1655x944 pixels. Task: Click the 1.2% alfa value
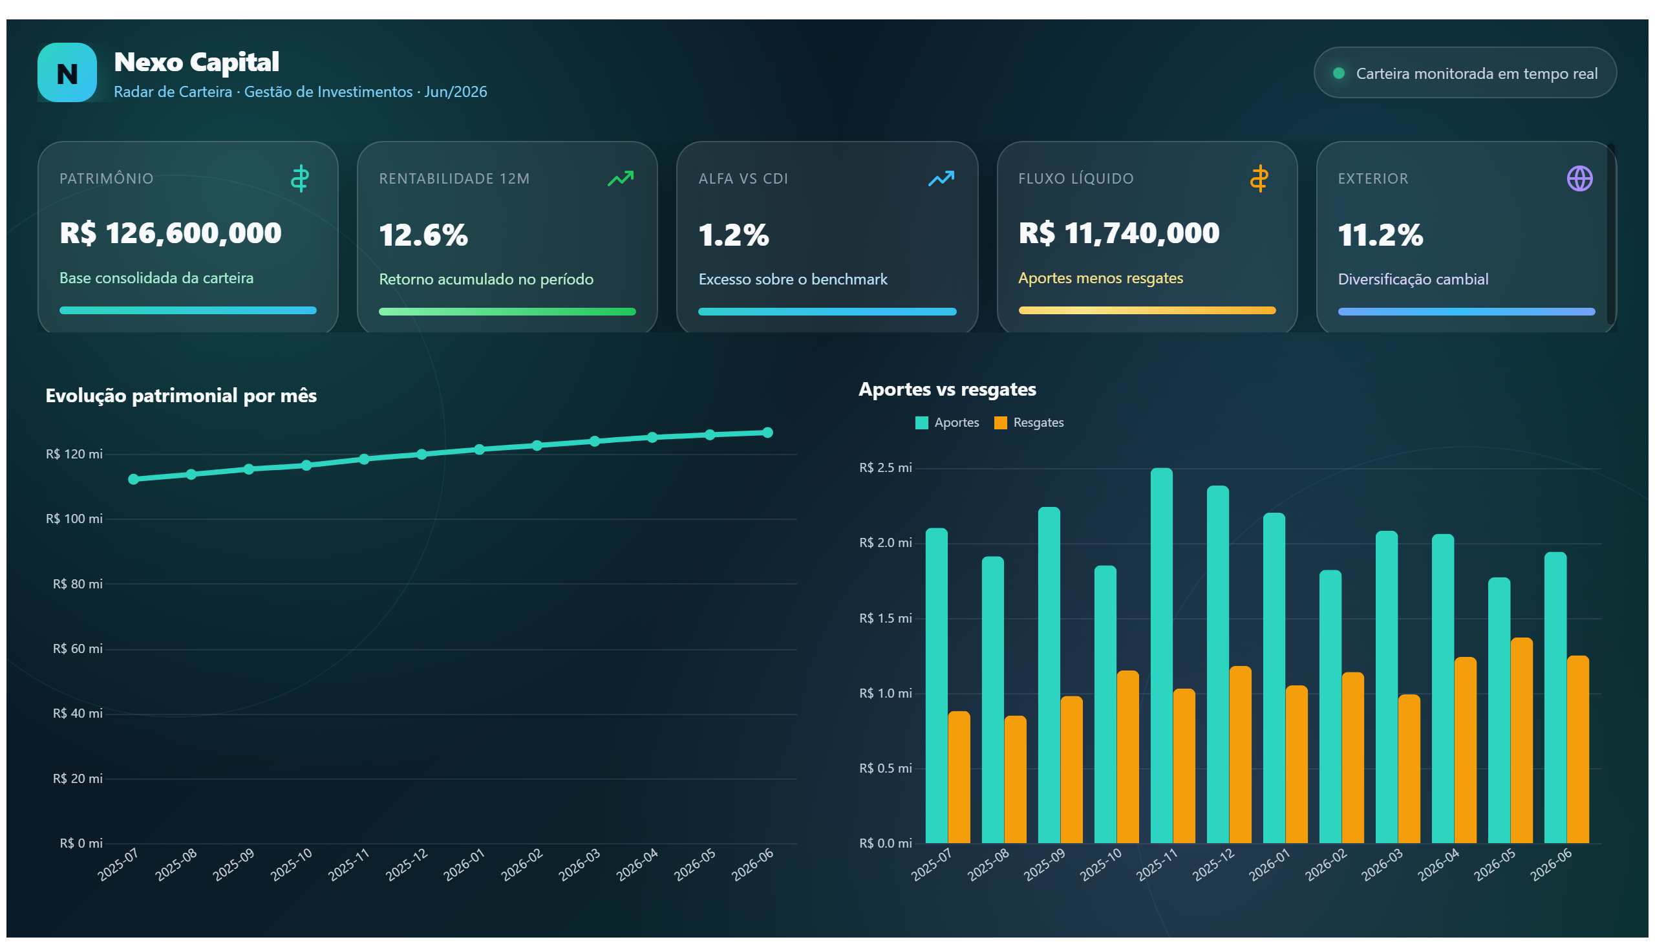734,235
